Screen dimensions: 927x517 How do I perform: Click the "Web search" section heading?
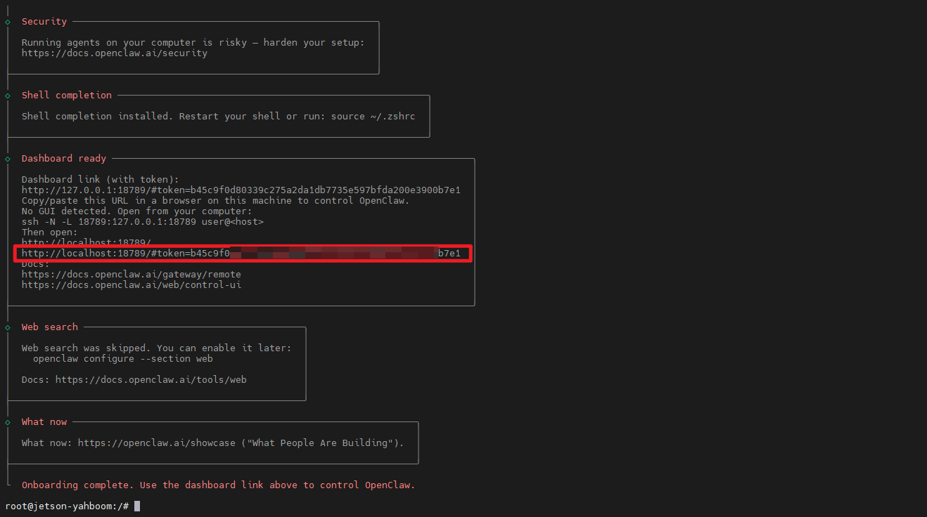click(x=50, y=327)
